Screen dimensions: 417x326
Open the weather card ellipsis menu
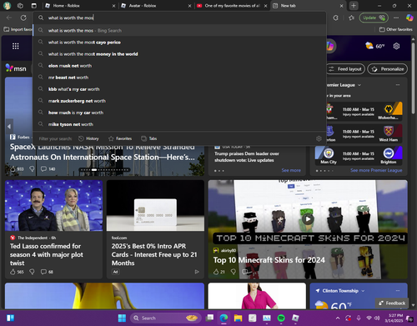(x=398, y=291)
